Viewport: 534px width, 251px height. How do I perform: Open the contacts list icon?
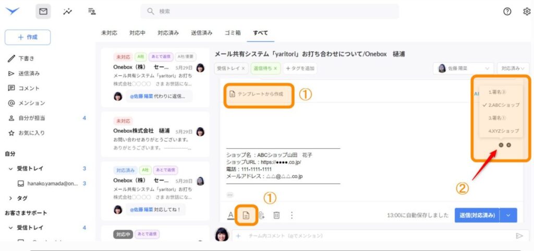tap(92, 11)
